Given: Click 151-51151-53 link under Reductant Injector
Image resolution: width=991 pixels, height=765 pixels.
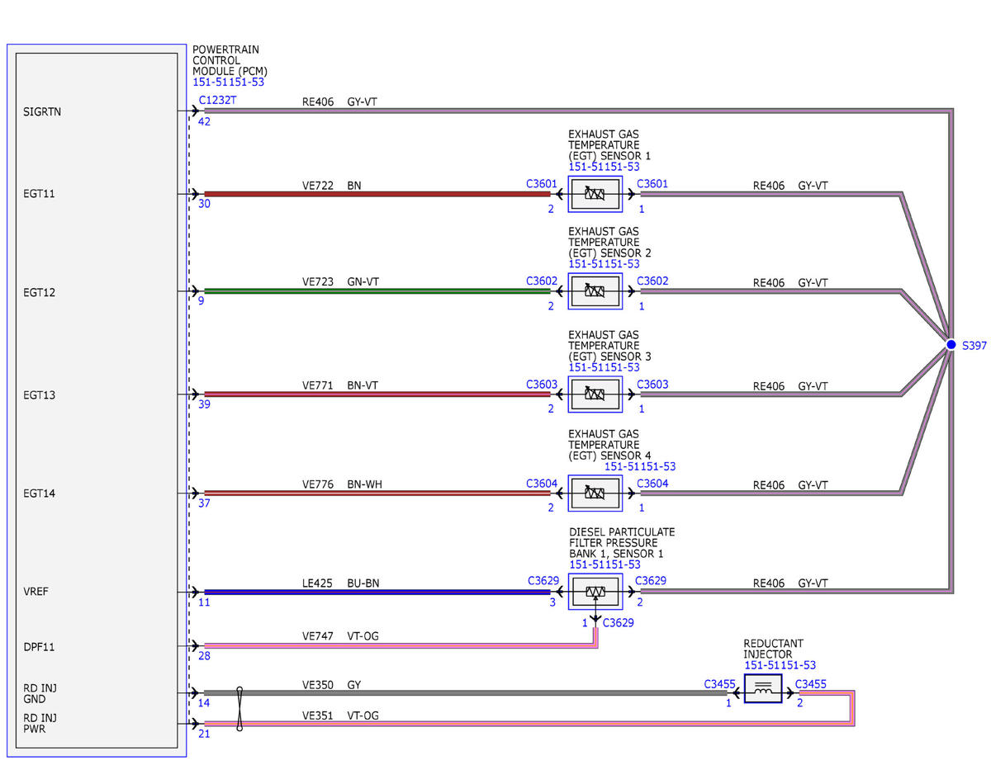Looking at the screenshot, I should pos(780,665).
